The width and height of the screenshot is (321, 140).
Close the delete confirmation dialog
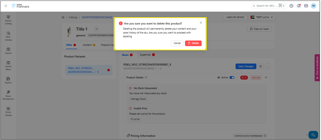[201, 23]
